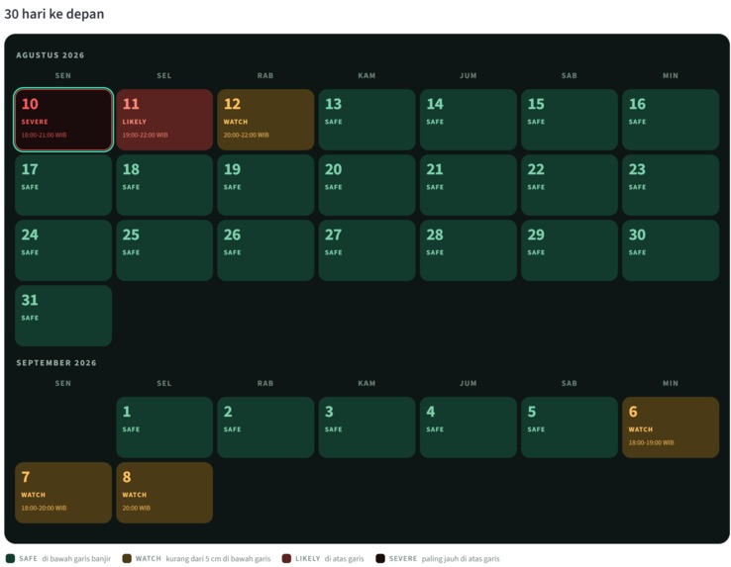The image size is (731, 567).
Task: Click the SAFE legend color swatch
Action: [x=10, y=558]
